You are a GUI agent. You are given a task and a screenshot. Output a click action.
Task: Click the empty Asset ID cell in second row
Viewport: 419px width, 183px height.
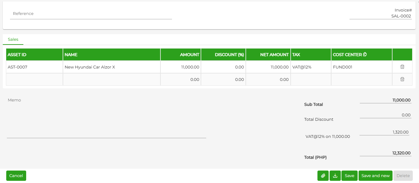pos(34,79)
